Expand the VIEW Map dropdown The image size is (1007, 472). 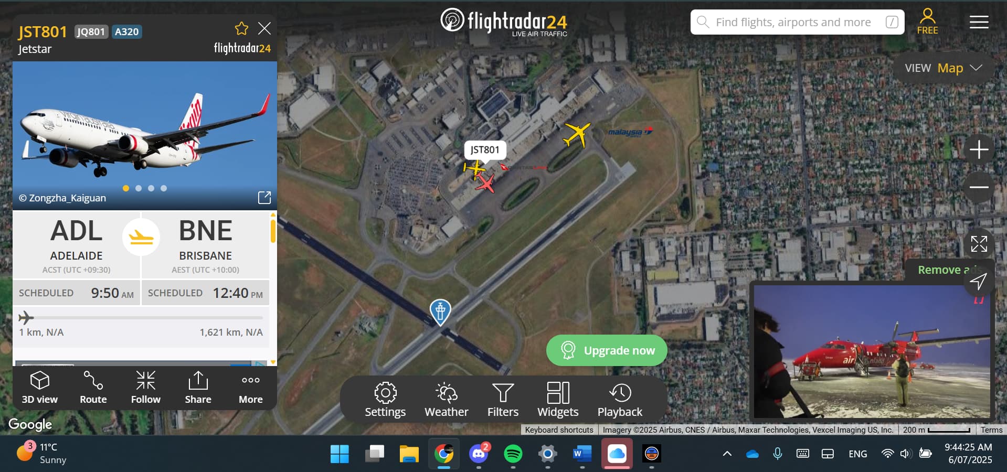(x=943, y=68)
